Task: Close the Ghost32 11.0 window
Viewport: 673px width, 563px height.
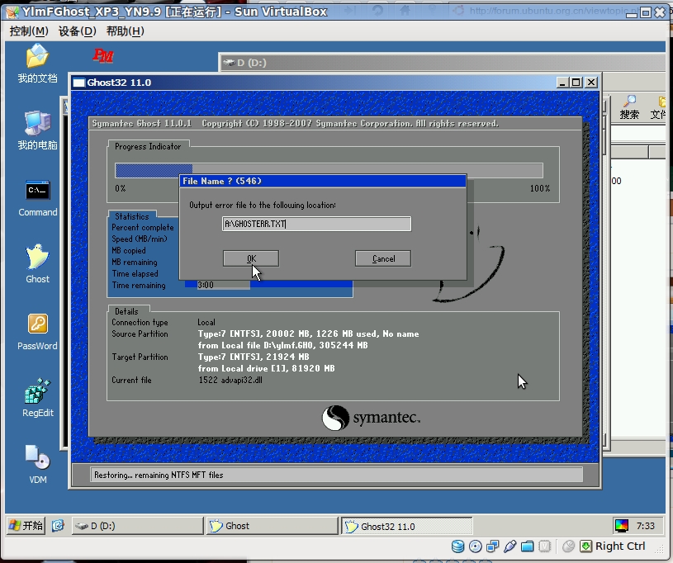Action: 591,83
